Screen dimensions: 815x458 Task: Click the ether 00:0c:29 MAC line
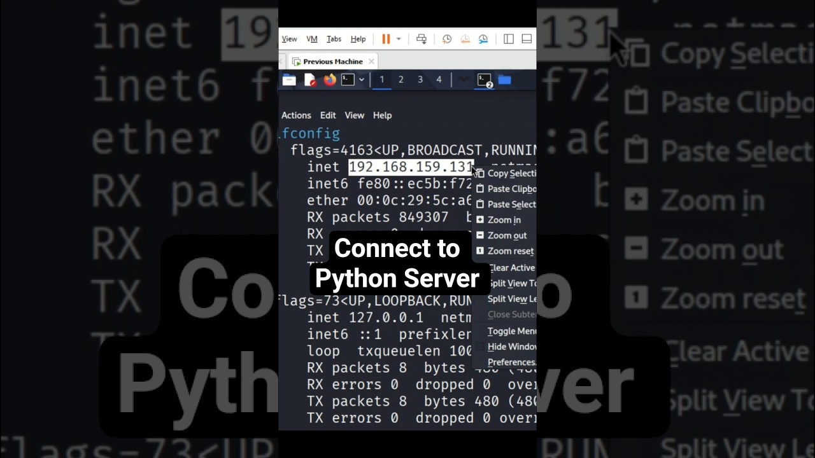click(x=390, y=200)
